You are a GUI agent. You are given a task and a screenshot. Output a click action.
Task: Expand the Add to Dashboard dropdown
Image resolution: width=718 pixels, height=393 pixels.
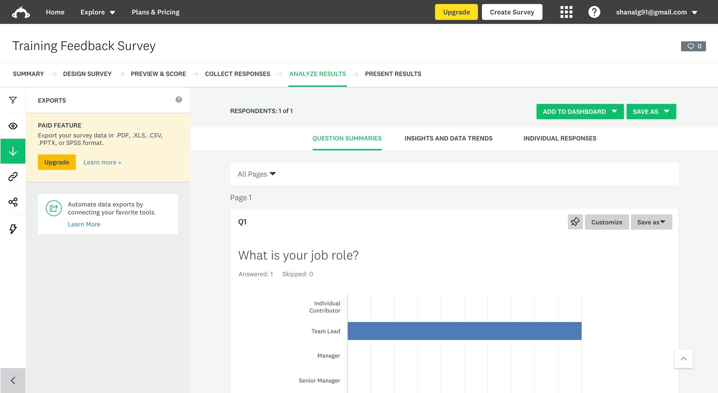[x=580, y=112]
